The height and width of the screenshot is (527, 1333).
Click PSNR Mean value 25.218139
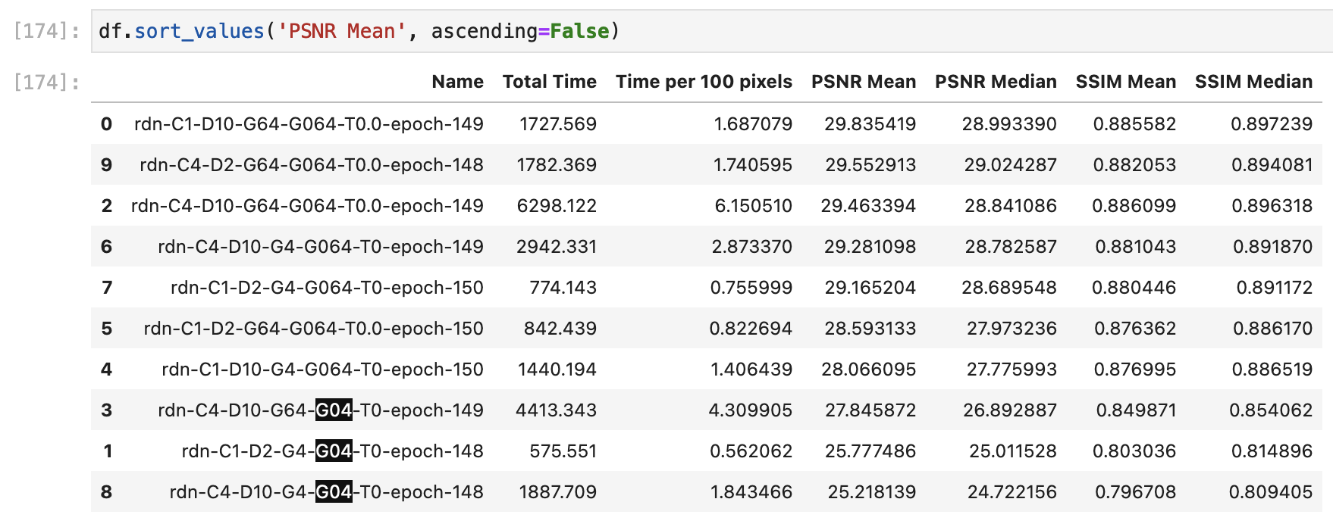pyautogui.click(x=872, y=492)
